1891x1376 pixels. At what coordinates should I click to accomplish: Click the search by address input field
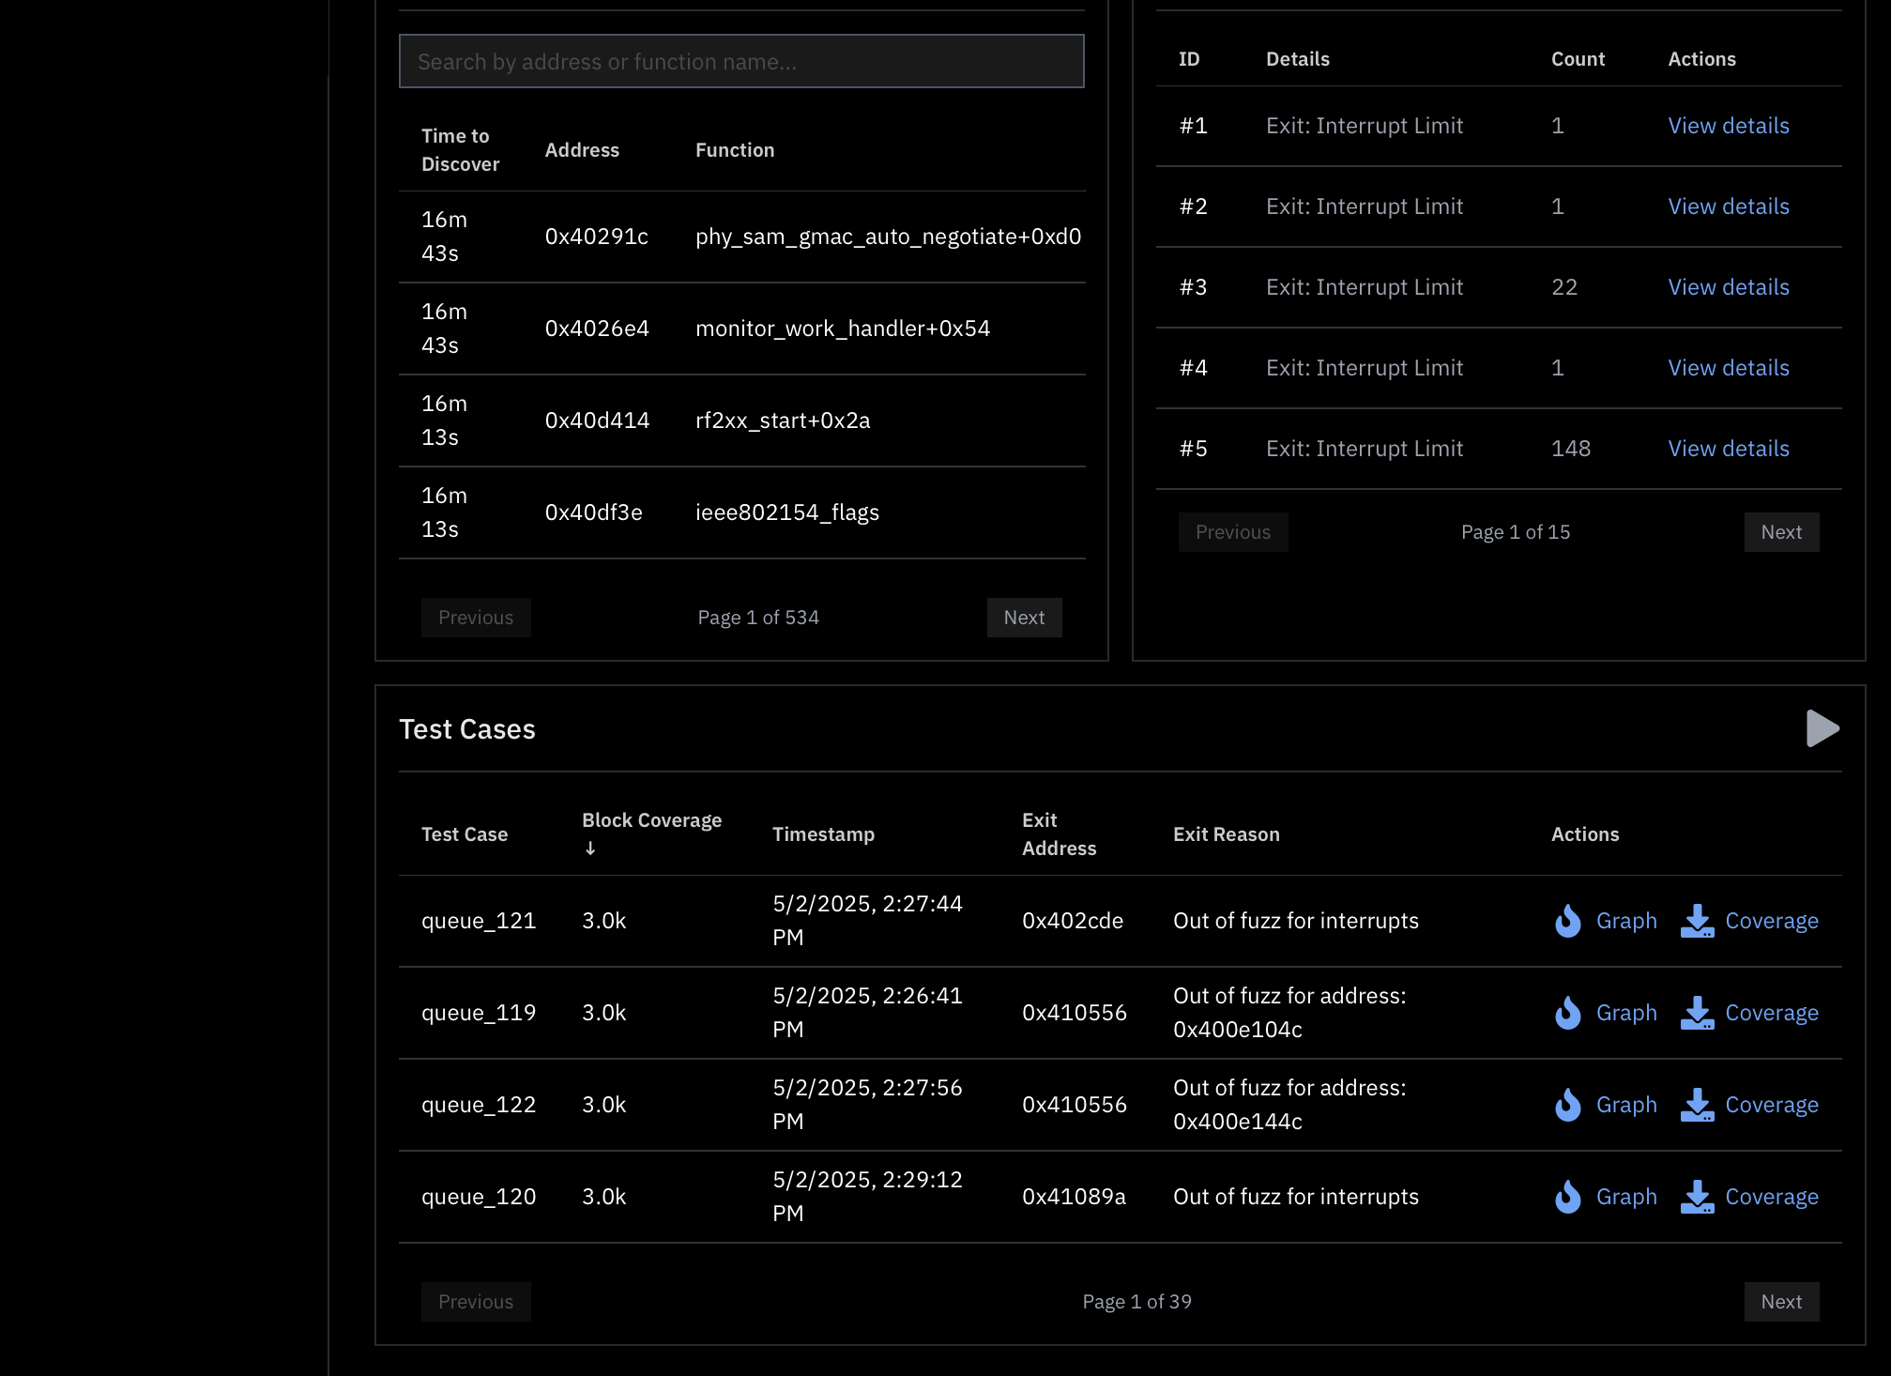pyautogui.click(x=740, y=61)
